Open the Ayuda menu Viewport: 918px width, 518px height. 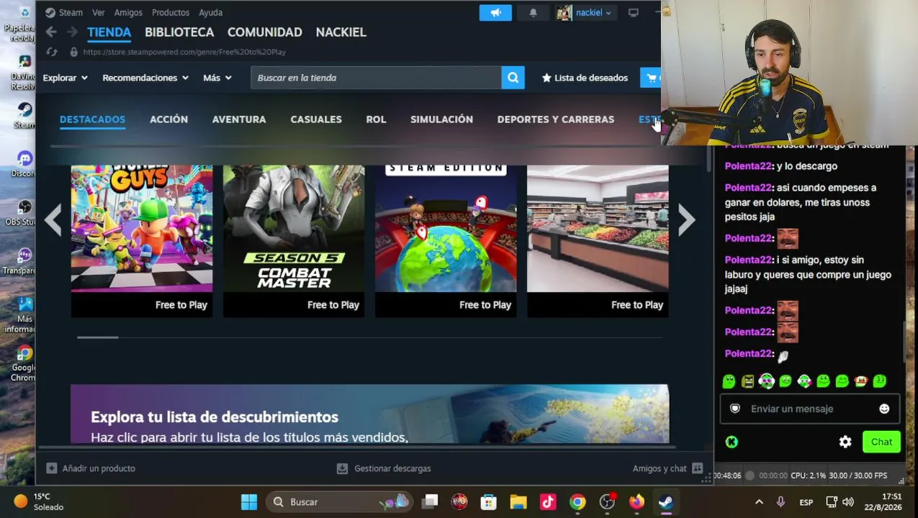tap(211, 12)
